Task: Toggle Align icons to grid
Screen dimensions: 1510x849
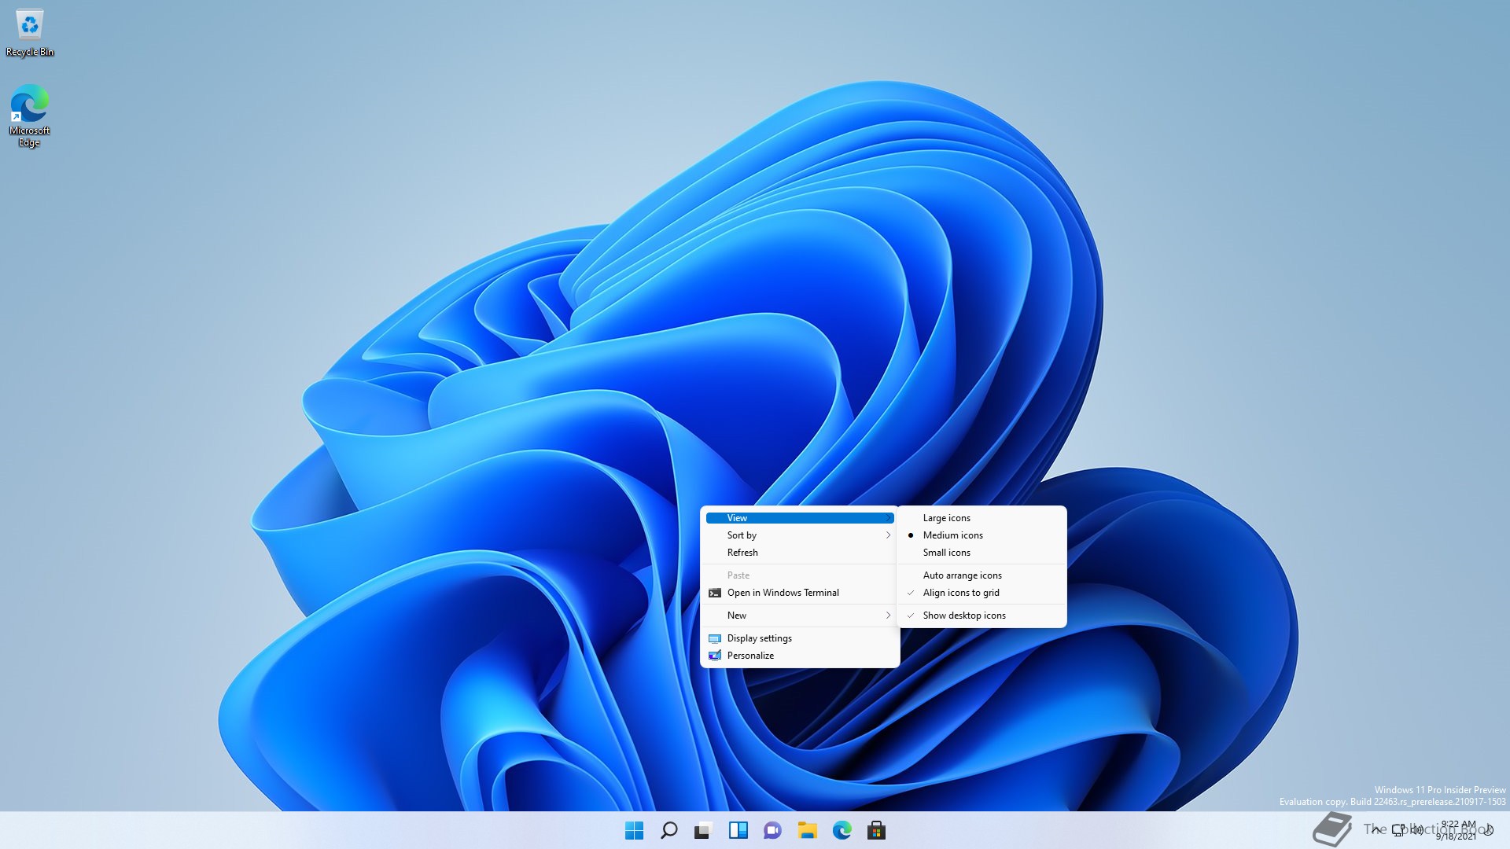Action: pos(981,593)
